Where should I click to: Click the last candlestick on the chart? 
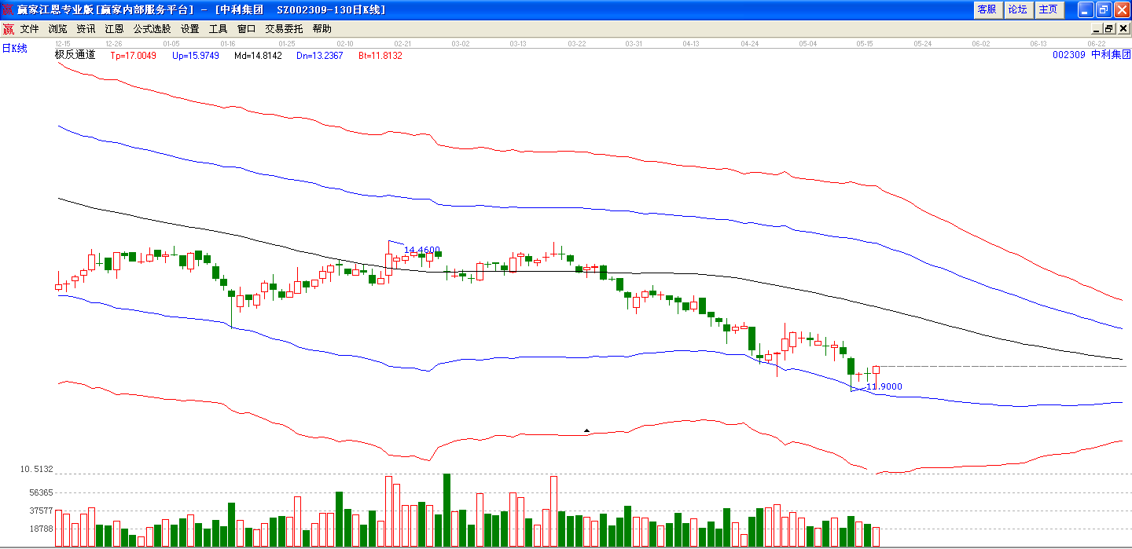coord(876,375)
